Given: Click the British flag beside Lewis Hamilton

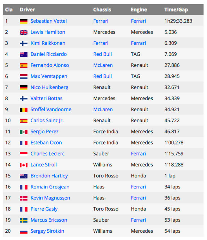Looking at the screenshot, I should click(x=24, y=32).
